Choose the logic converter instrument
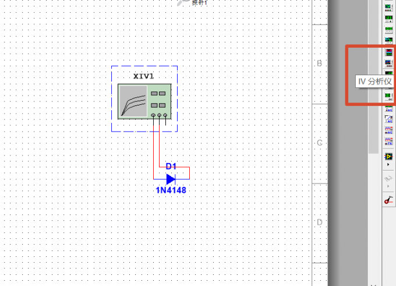This screenshot has width=396, height=286. pos(388,41)
